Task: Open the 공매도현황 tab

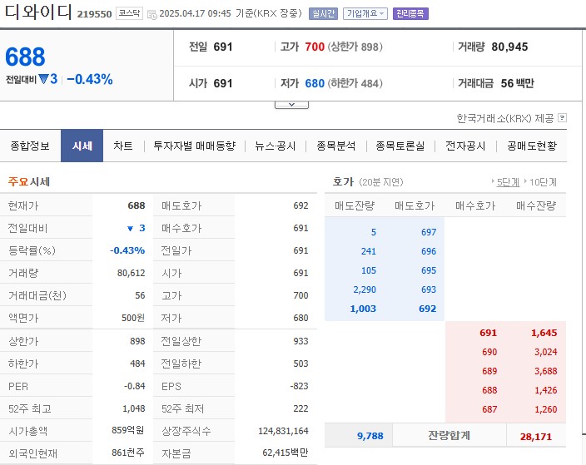Action: (x=531, y=146)
